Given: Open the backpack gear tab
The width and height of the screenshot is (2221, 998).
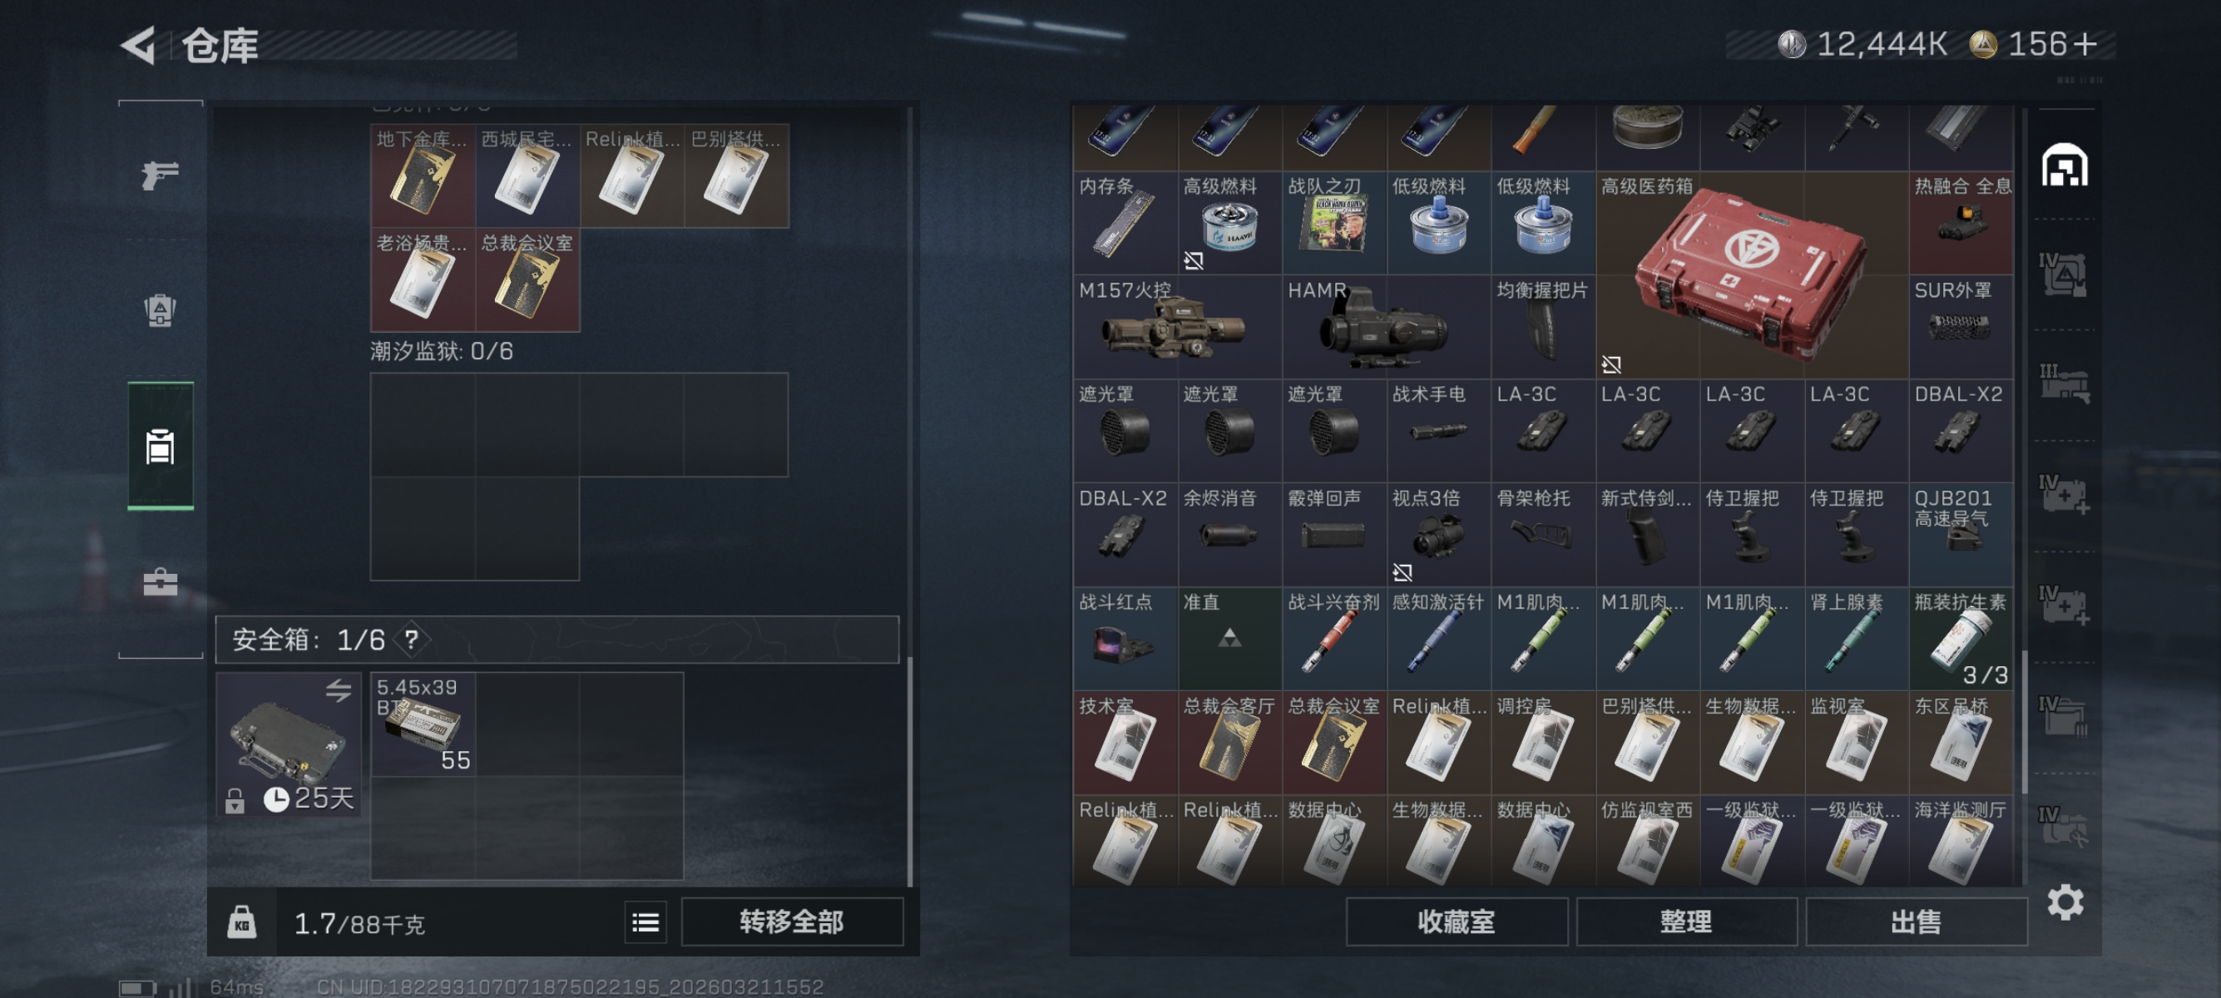Looking at the screenshot, I should tap(161, 310).
